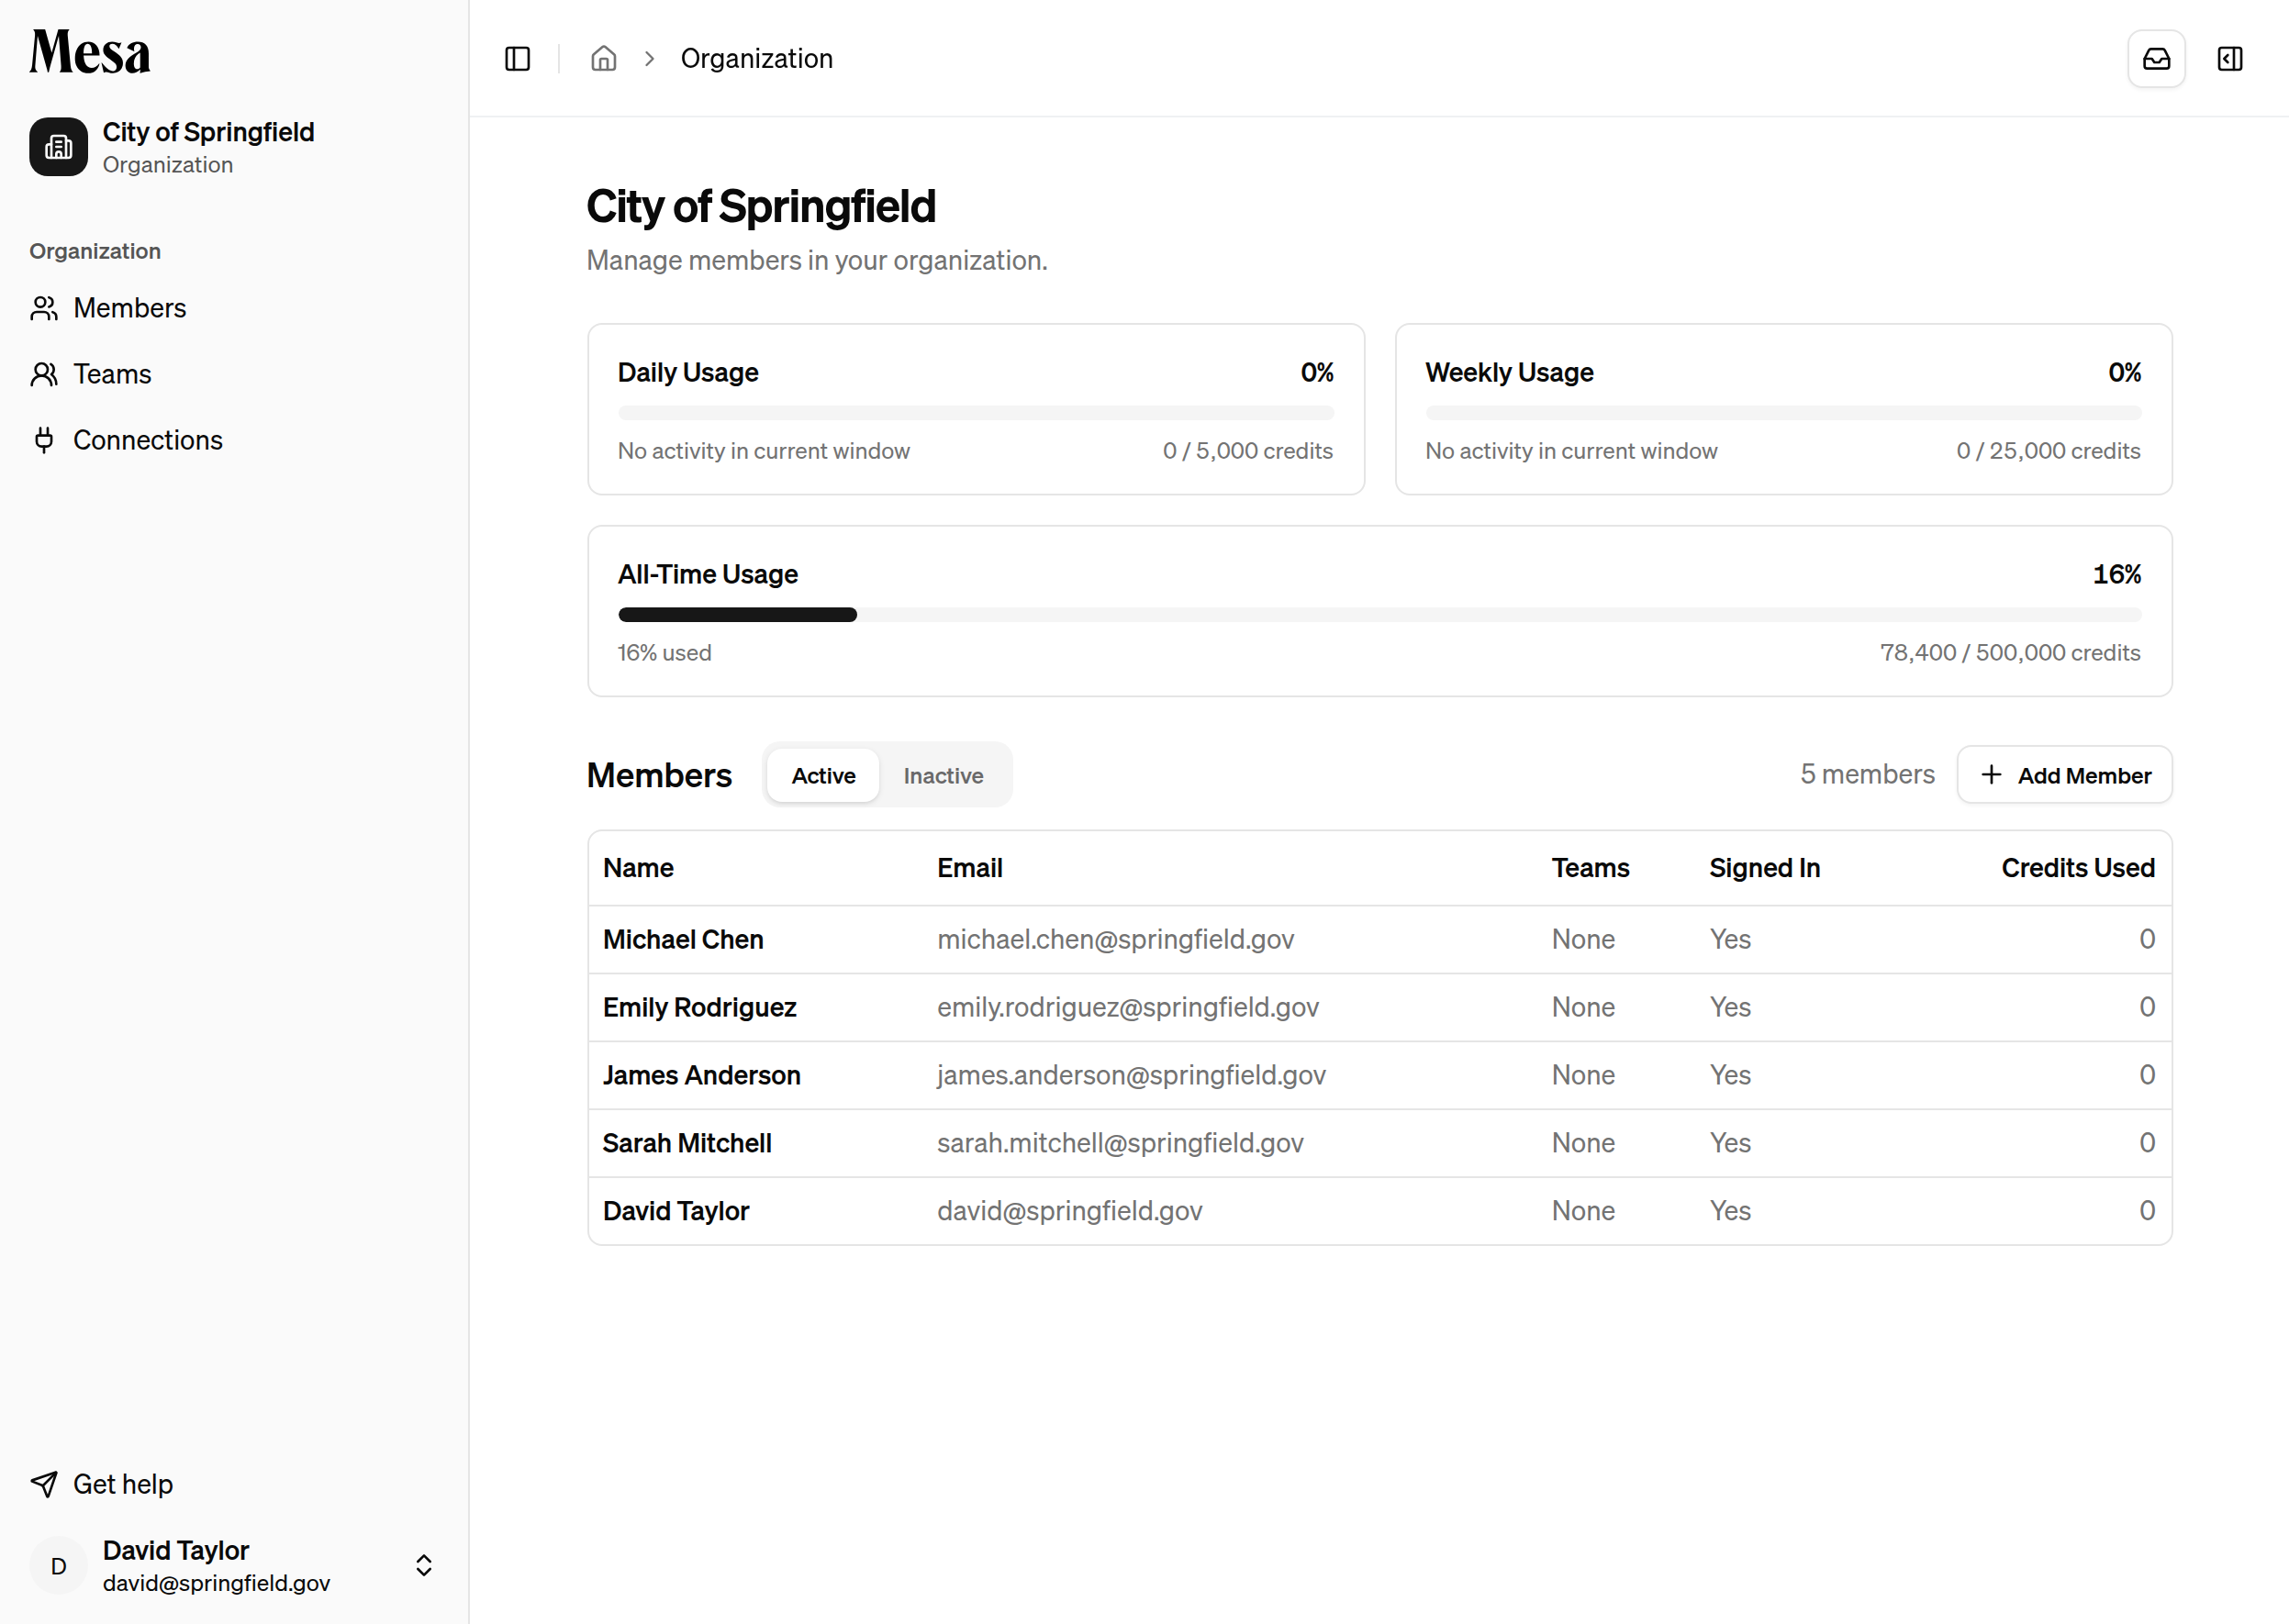2289x1624 pixels.
Task: Click James Anderson's Signed In value Yes
Action: (x=1730, y=1075)
